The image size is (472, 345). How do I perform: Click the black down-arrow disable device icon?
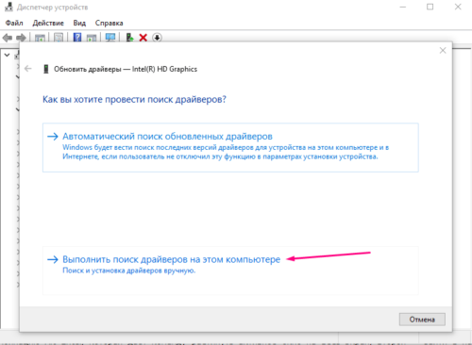157,38
